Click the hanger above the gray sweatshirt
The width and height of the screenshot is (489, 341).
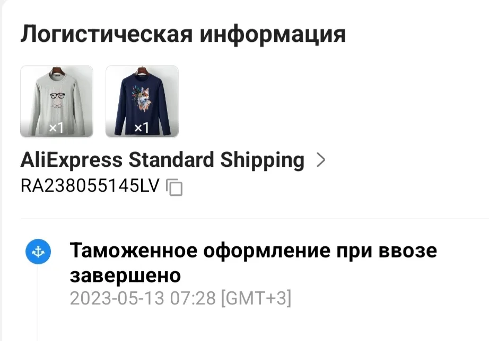57,70
